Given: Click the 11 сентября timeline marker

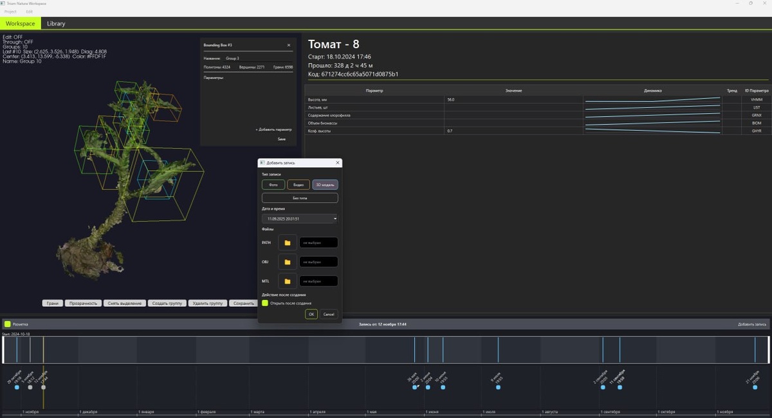Looking at the screenshot, I should point(620,387).
